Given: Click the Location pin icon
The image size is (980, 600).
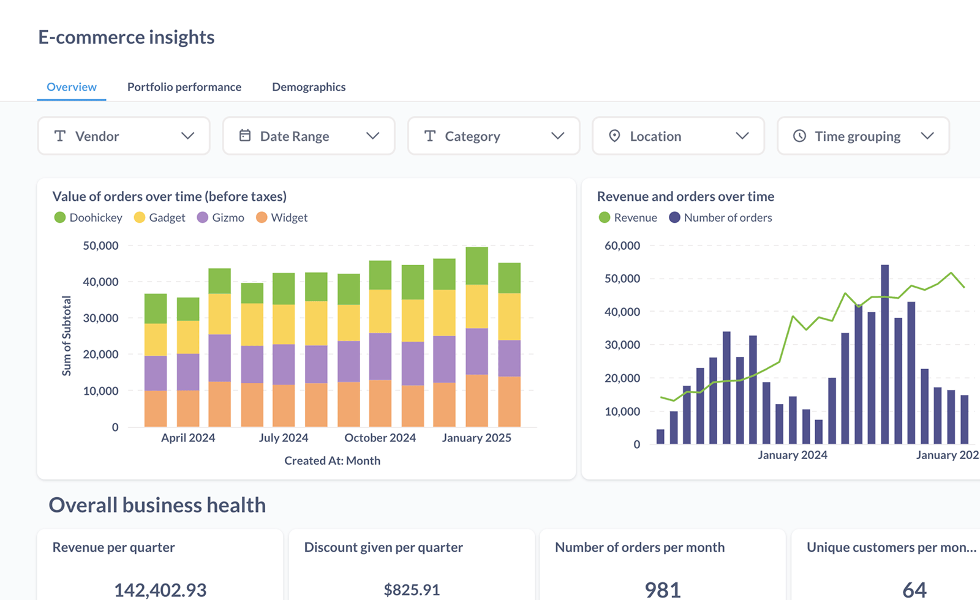Looking at the screenshot, I should [x=614, y=136].
